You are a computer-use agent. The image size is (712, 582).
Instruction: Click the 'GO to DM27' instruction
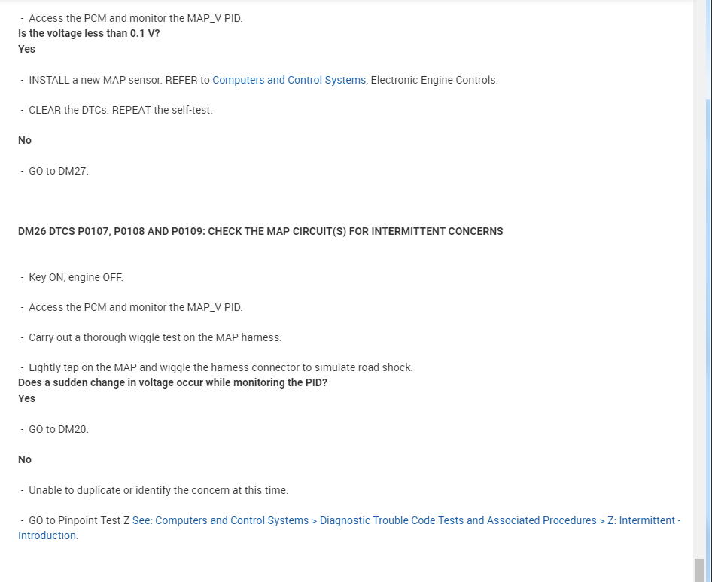59,171
